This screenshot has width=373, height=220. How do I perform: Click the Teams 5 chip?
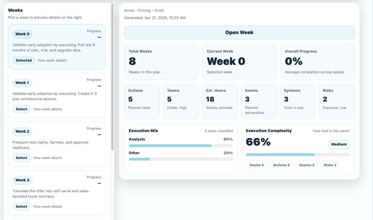click(256, 165)
